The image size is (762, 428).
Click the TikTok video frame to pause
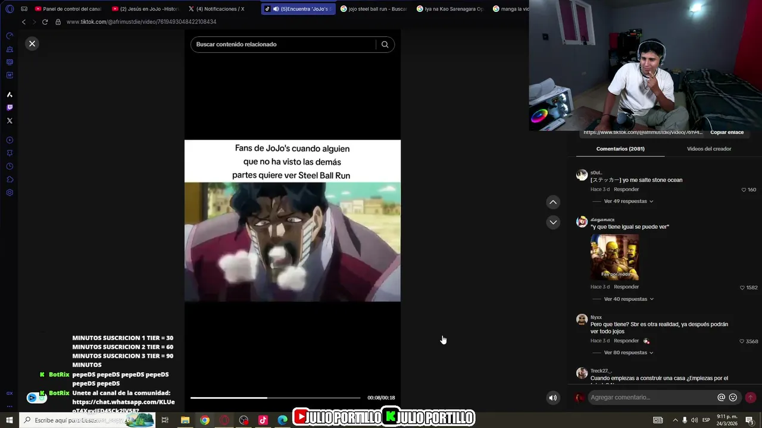pyautogui.click(x=292, y=221)
